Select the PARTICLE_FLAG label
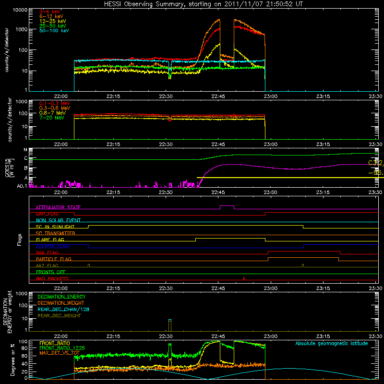 click(x=54, y=259)
